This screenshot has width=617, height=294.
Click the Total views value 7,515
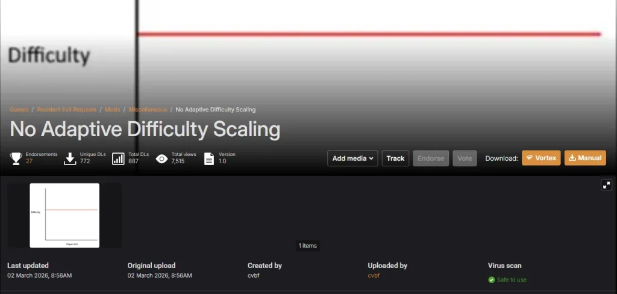(178, 161)
